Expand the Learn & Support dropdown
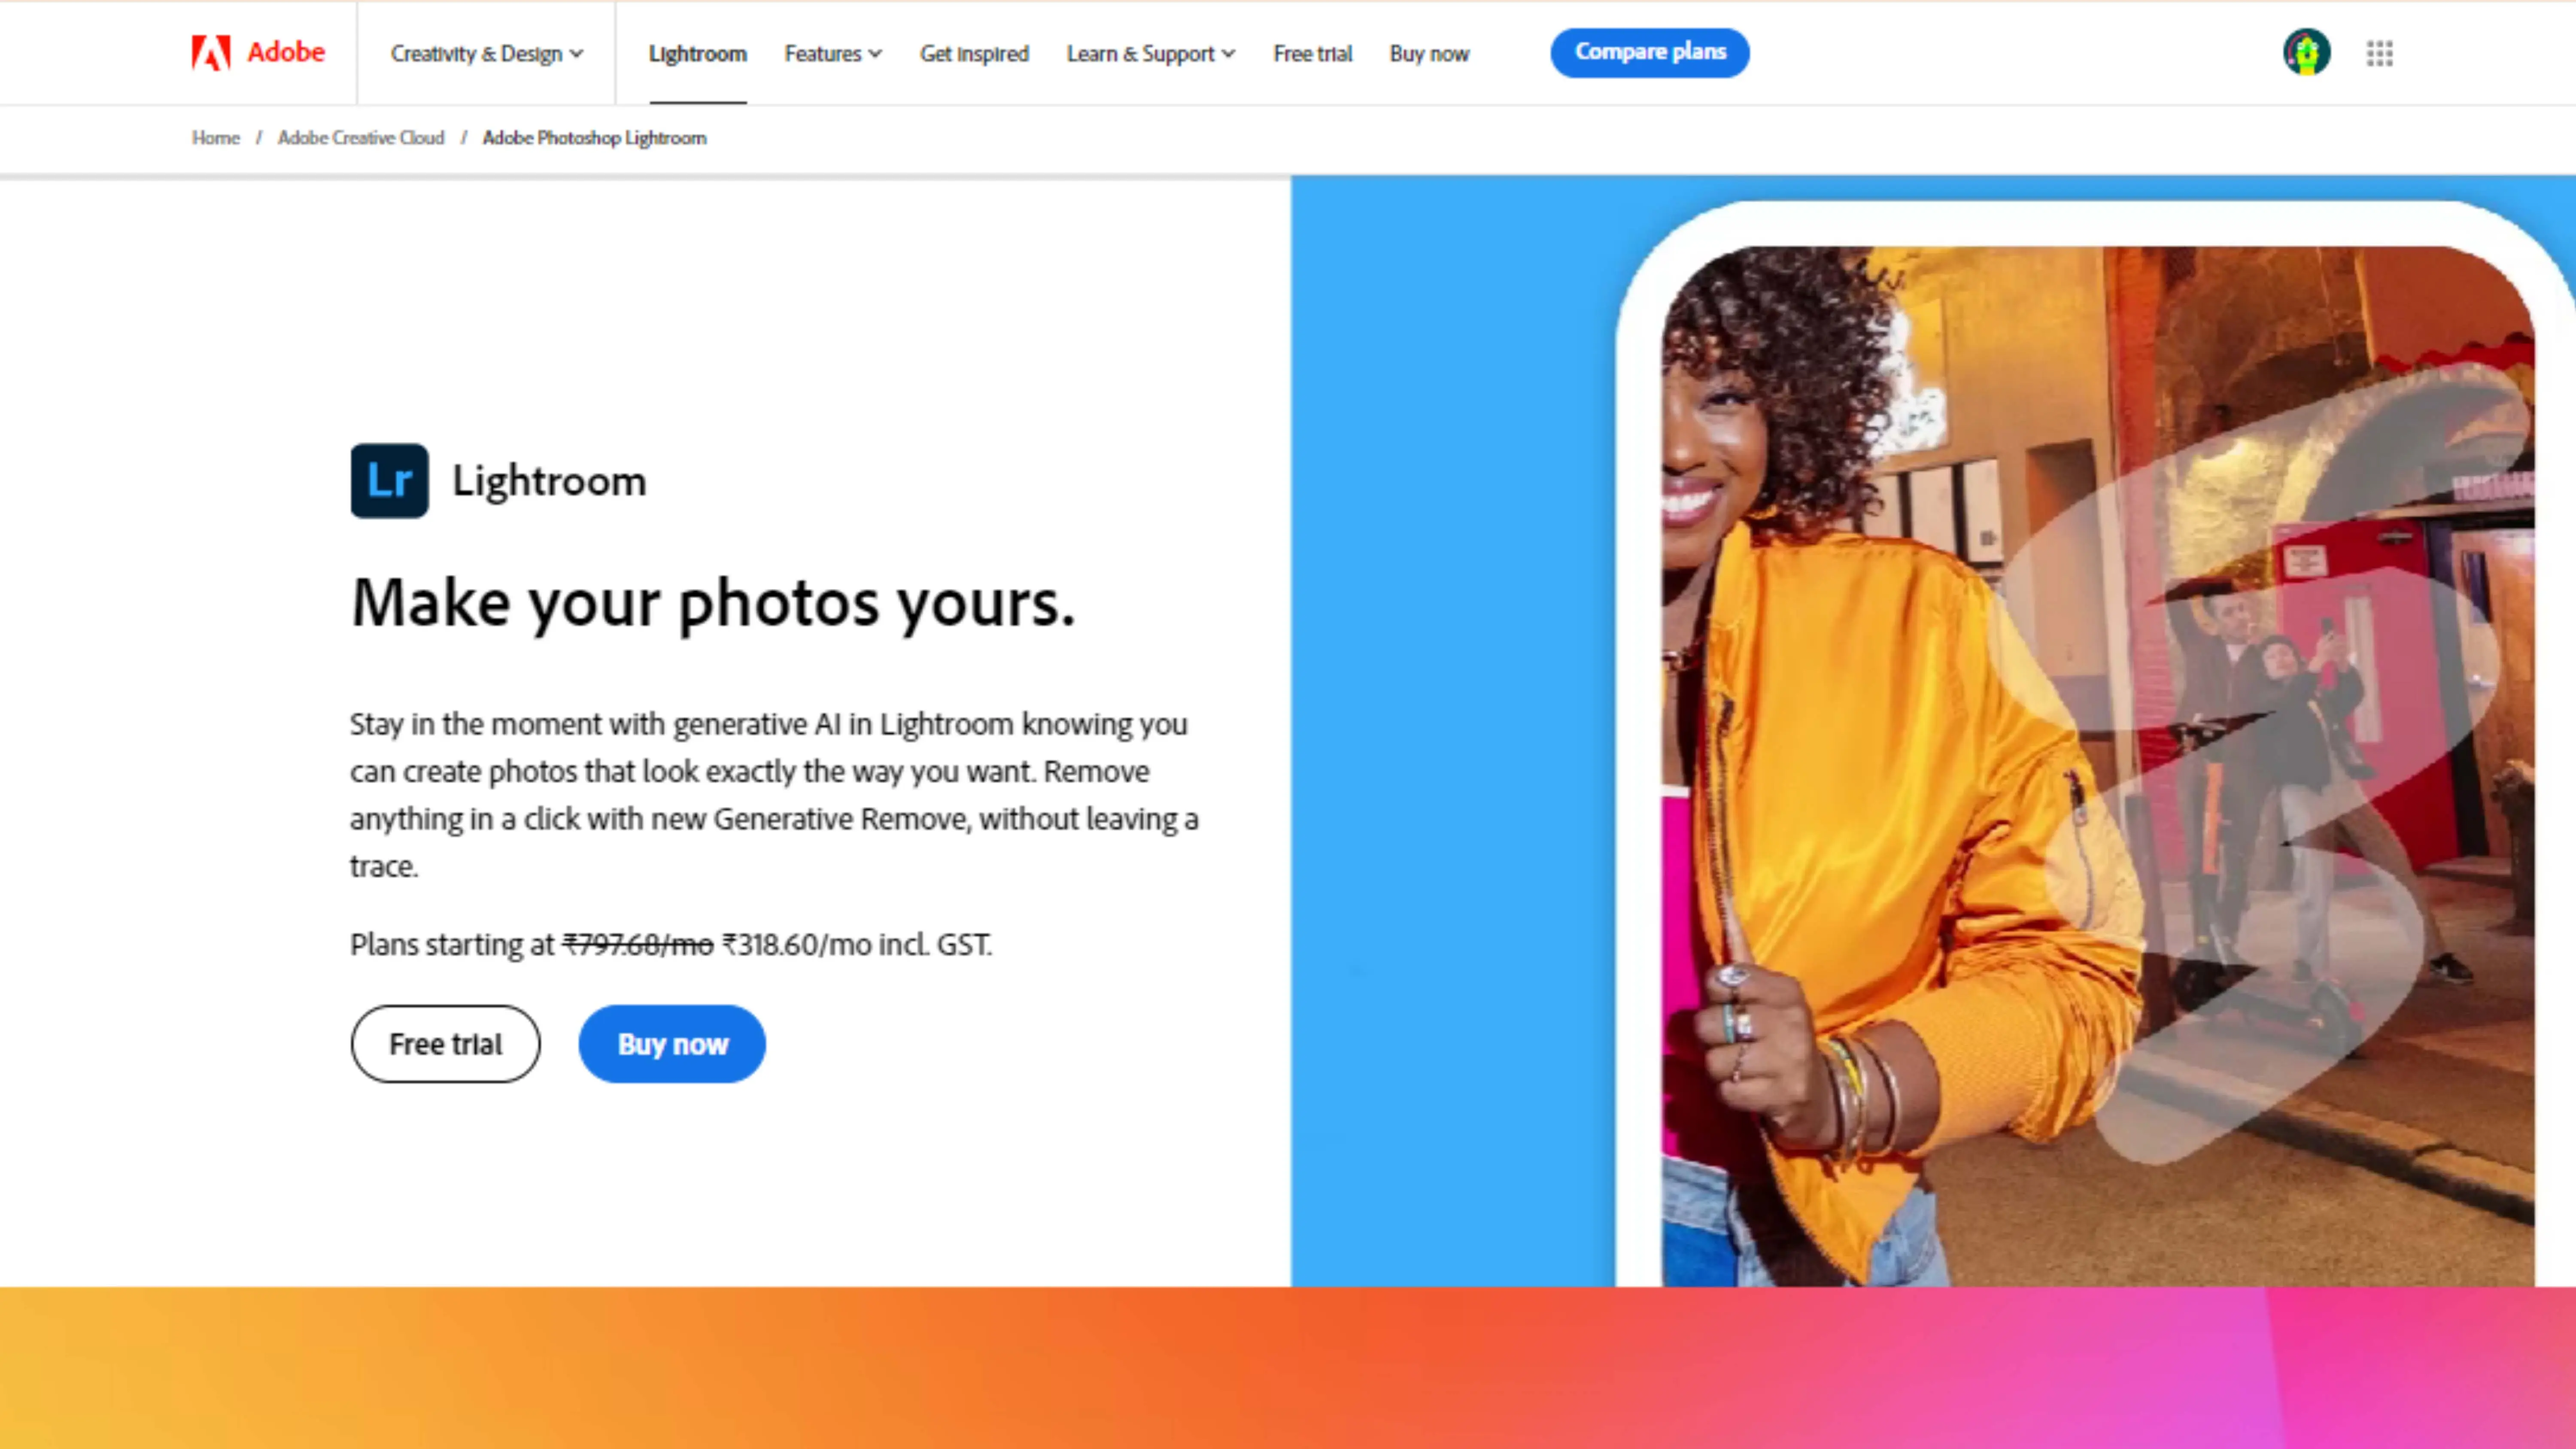This screenshot has width=2576, height=1449. [1150, 54]
